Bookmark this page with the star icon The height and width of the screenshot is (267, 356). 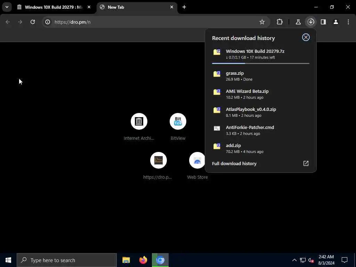262,22
